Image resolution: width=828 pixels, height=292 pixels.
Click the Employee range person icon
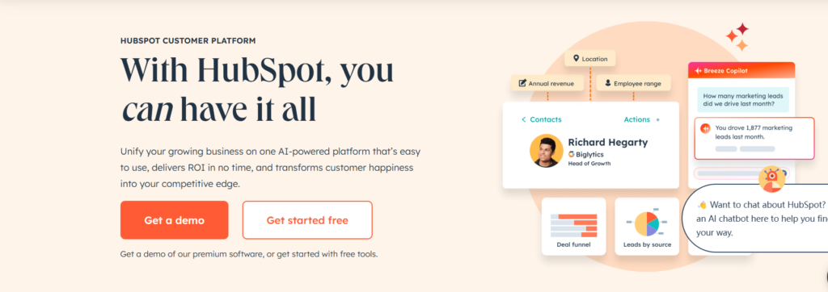(x=608, y=83)
